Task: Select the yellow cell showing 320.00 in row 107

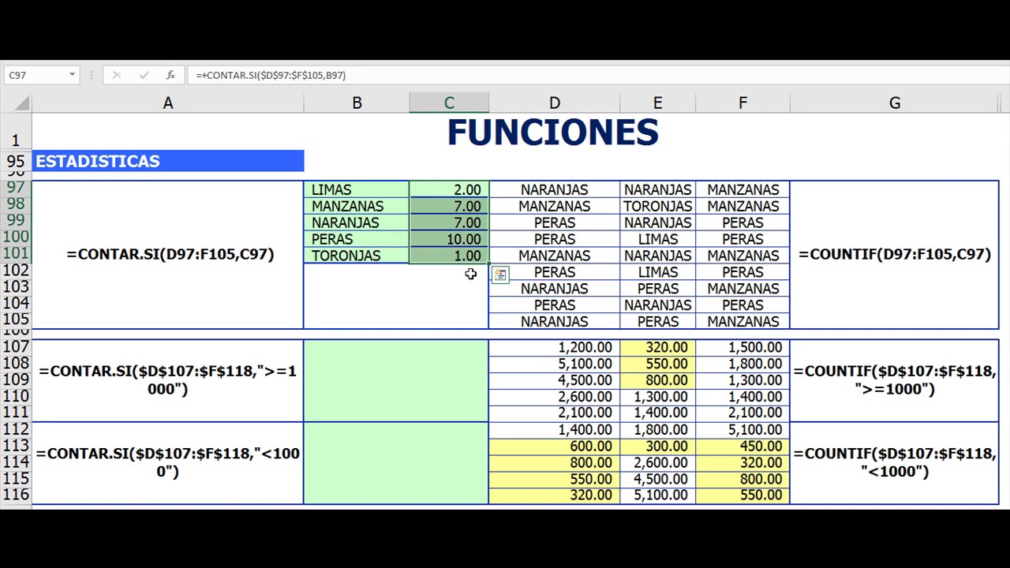Action: click(x=657, y=347)
